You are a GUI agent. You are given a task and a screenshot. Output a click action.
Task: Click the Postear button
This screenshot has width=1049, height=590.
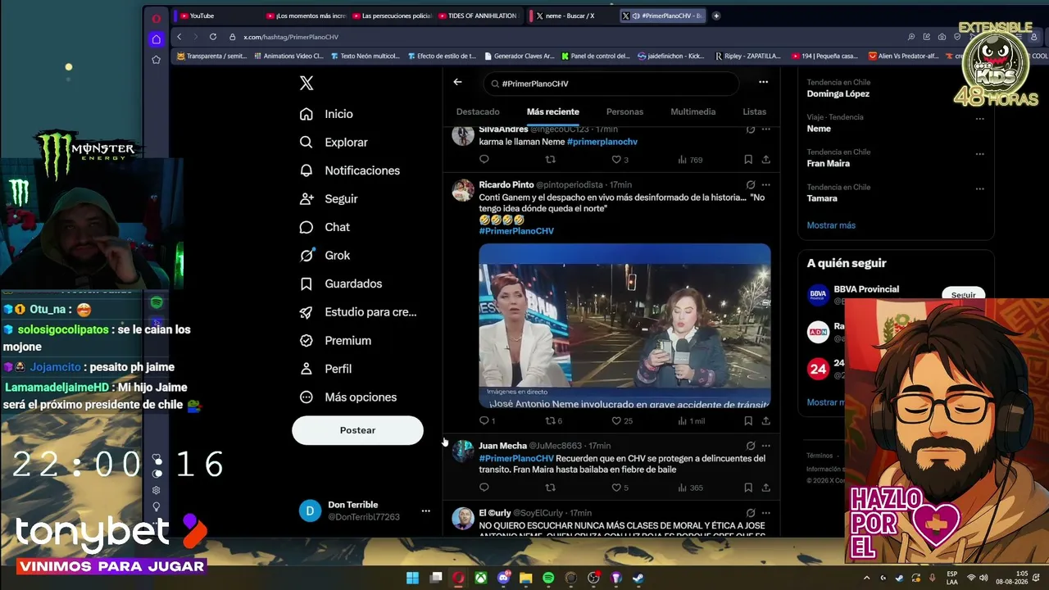click(x=357, y=430)
